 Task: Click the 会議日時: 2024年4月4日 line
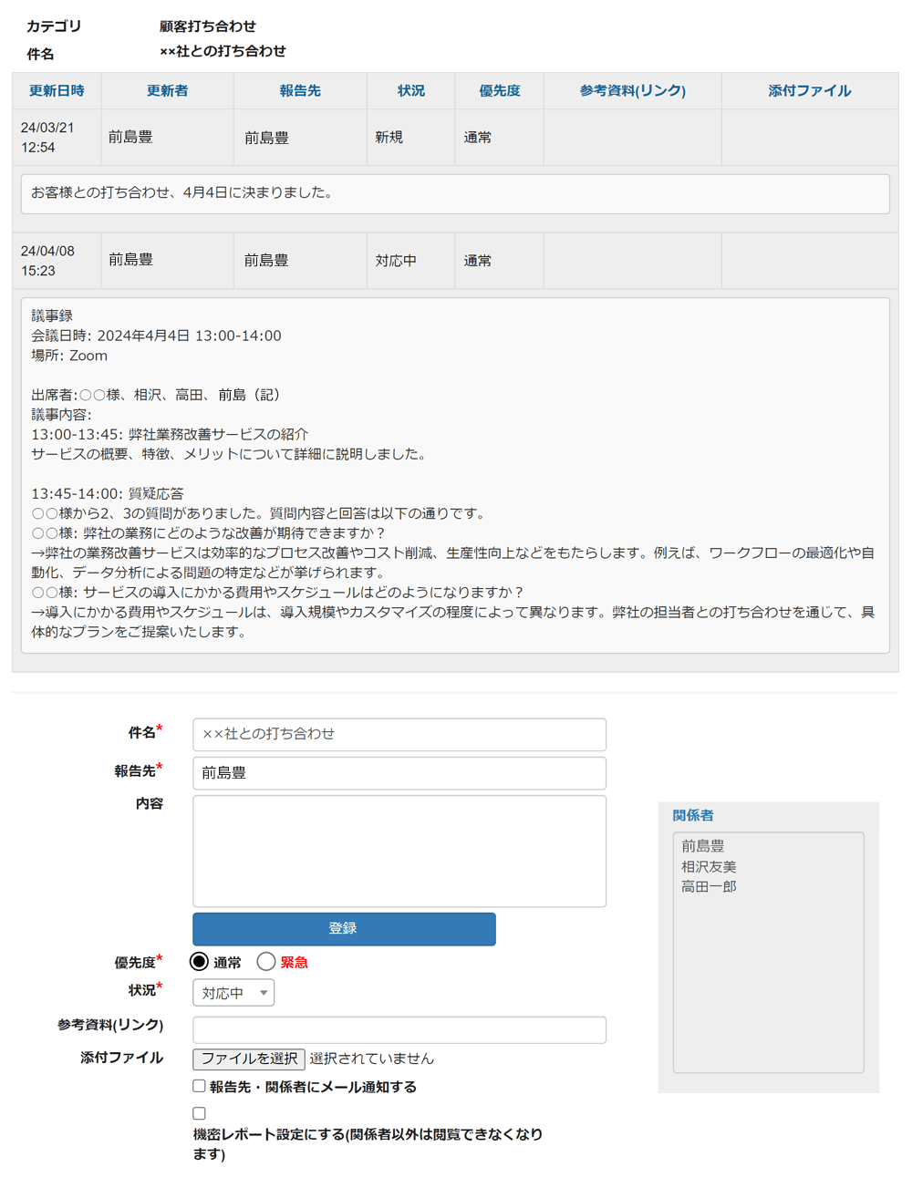[x=156, y=336]
